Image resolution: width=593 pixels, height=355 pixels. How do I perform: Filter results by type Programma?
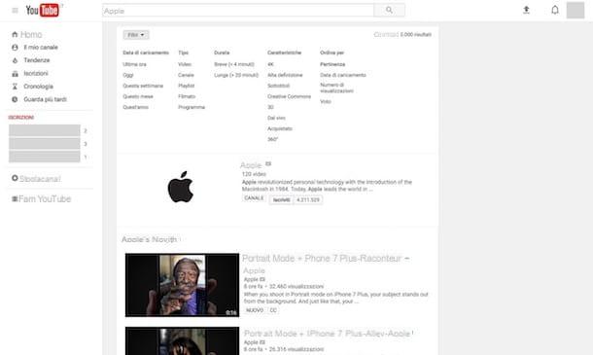click(x=192, y=107)
